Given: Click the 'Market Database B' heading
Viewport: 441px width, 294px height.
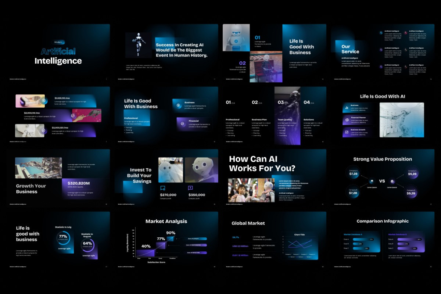Looking at the screenshot, I should point(397,234).
